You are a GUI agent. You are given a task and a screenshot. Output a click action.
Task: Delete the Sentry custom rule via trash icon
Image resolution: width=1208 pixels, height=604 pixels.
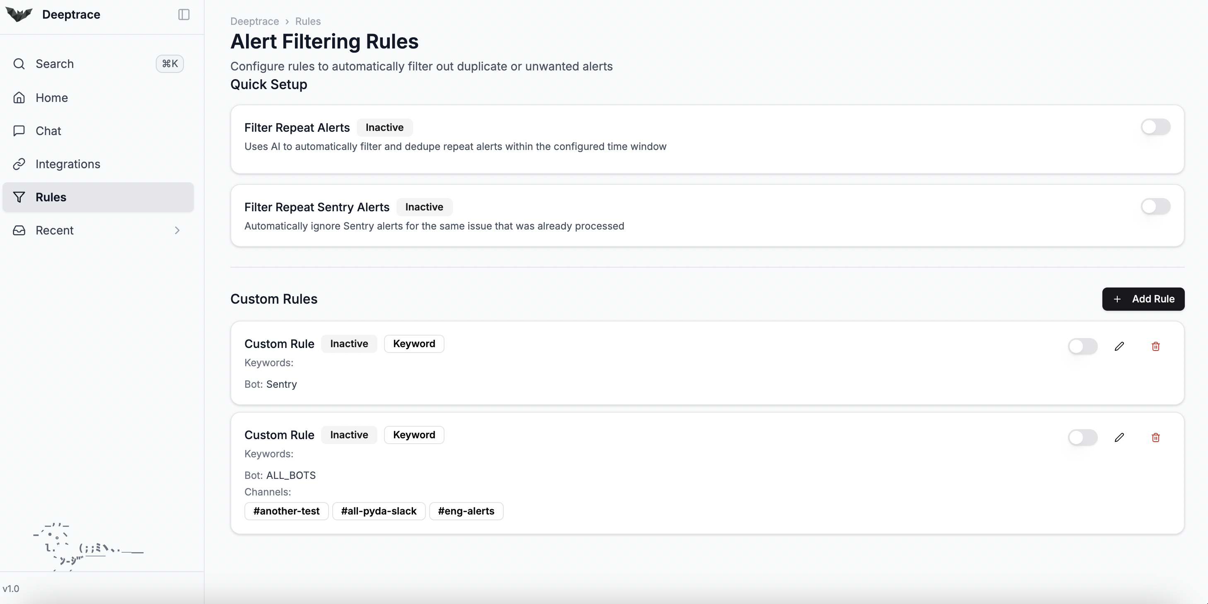coord(1155,346)
